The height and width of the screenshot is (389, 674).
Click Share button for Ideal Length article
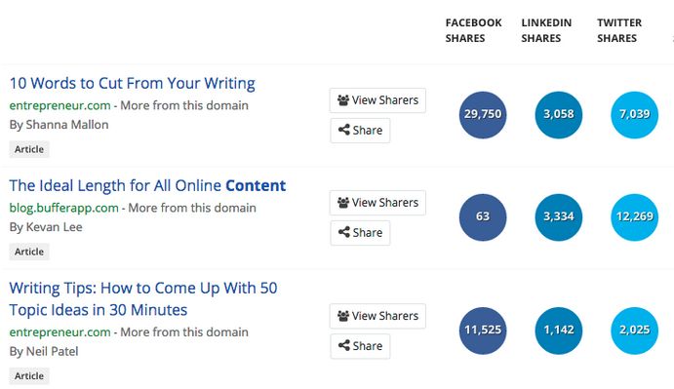pos(360,233)
